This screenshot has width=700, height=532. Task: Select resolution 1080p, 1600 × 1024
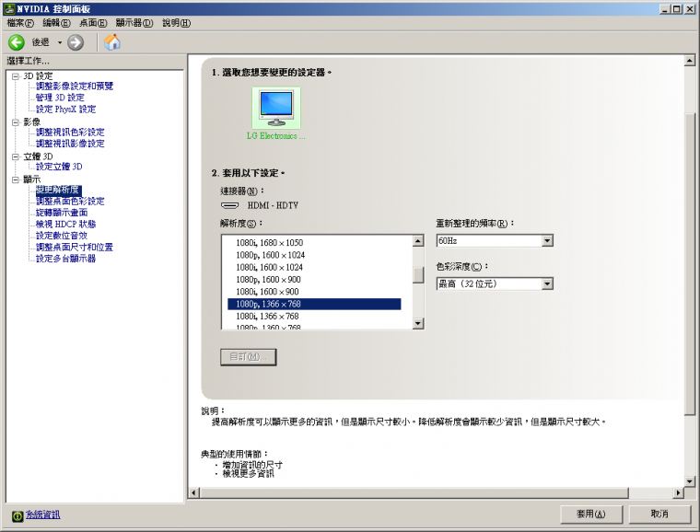[x=314, y=255]
